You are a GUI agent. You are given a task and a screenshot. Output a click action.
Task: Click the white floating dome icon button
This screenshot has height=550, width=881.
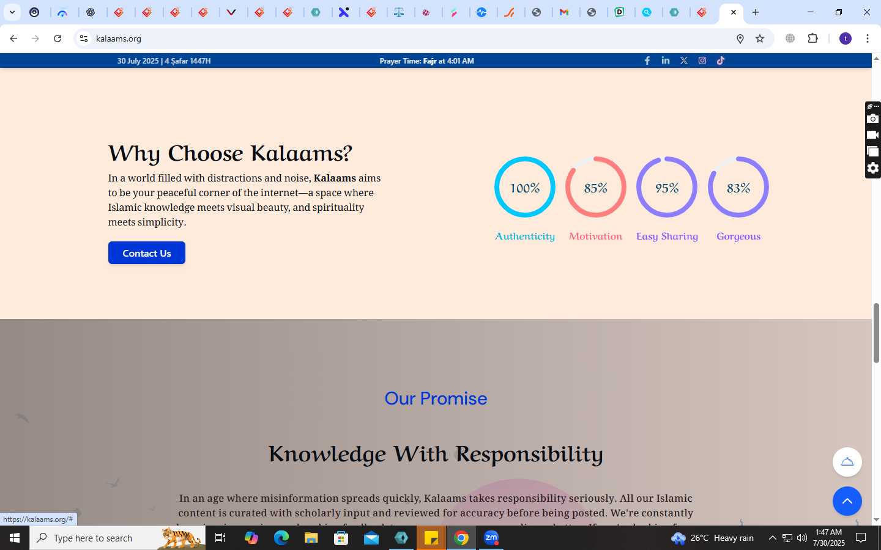click(x=847, y=462)
